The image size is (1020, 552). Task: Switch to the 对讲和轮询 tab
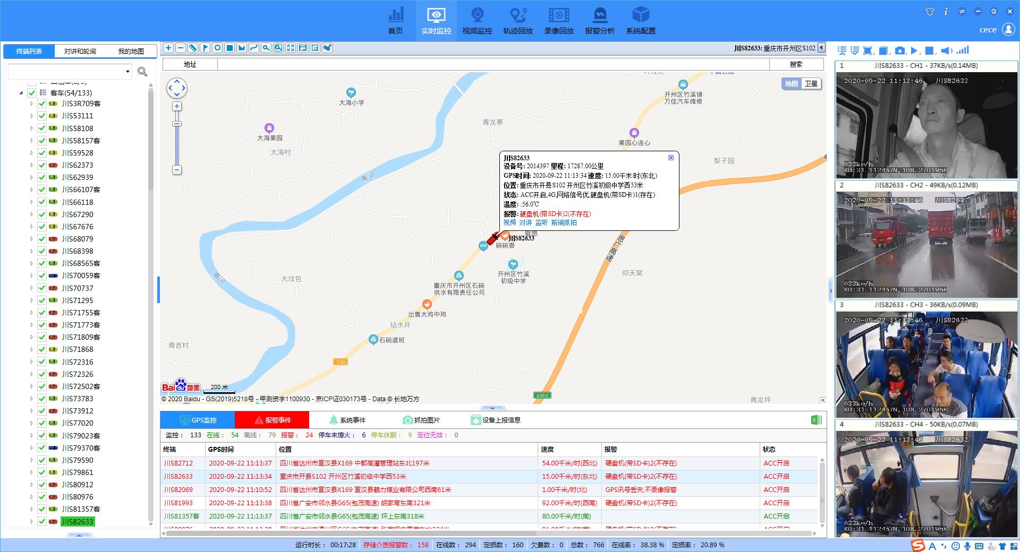80,51
